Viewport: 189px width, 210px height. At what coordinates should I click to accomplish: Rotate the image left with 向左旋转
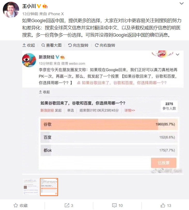click(x=78, y=45)
